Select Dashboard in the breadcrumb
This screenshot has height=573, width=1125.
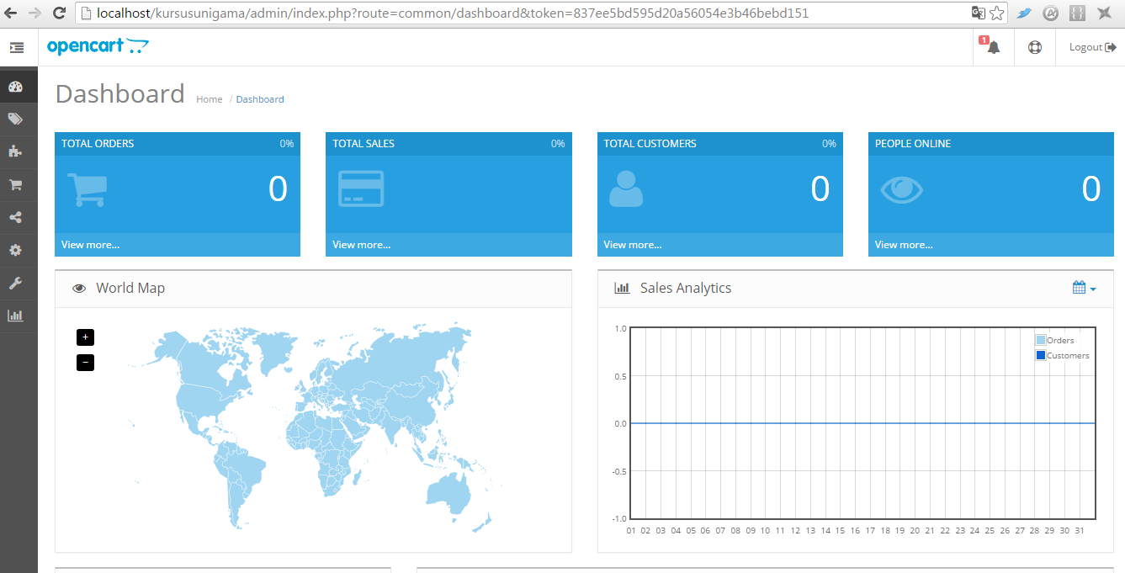(260, 99)
